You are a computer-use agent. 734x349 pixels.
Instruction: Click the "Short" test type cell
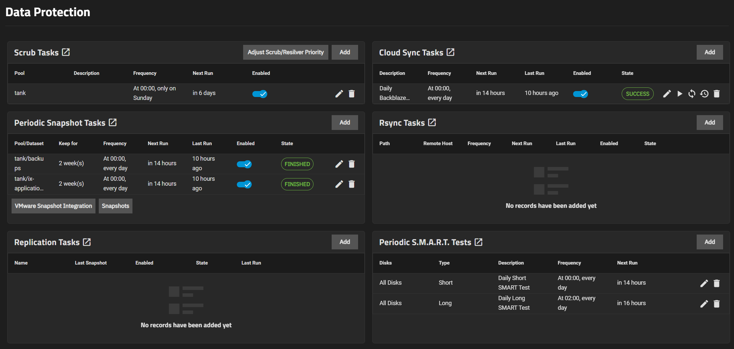(x=446, y=283)
